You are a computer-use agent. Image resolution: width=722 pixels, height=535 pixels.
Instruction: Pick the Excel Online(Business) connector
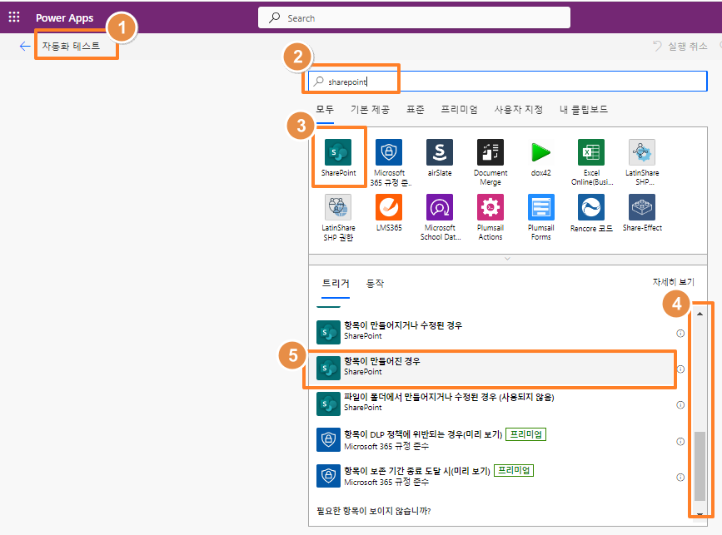pyautogui.click(x=591, y=151)
